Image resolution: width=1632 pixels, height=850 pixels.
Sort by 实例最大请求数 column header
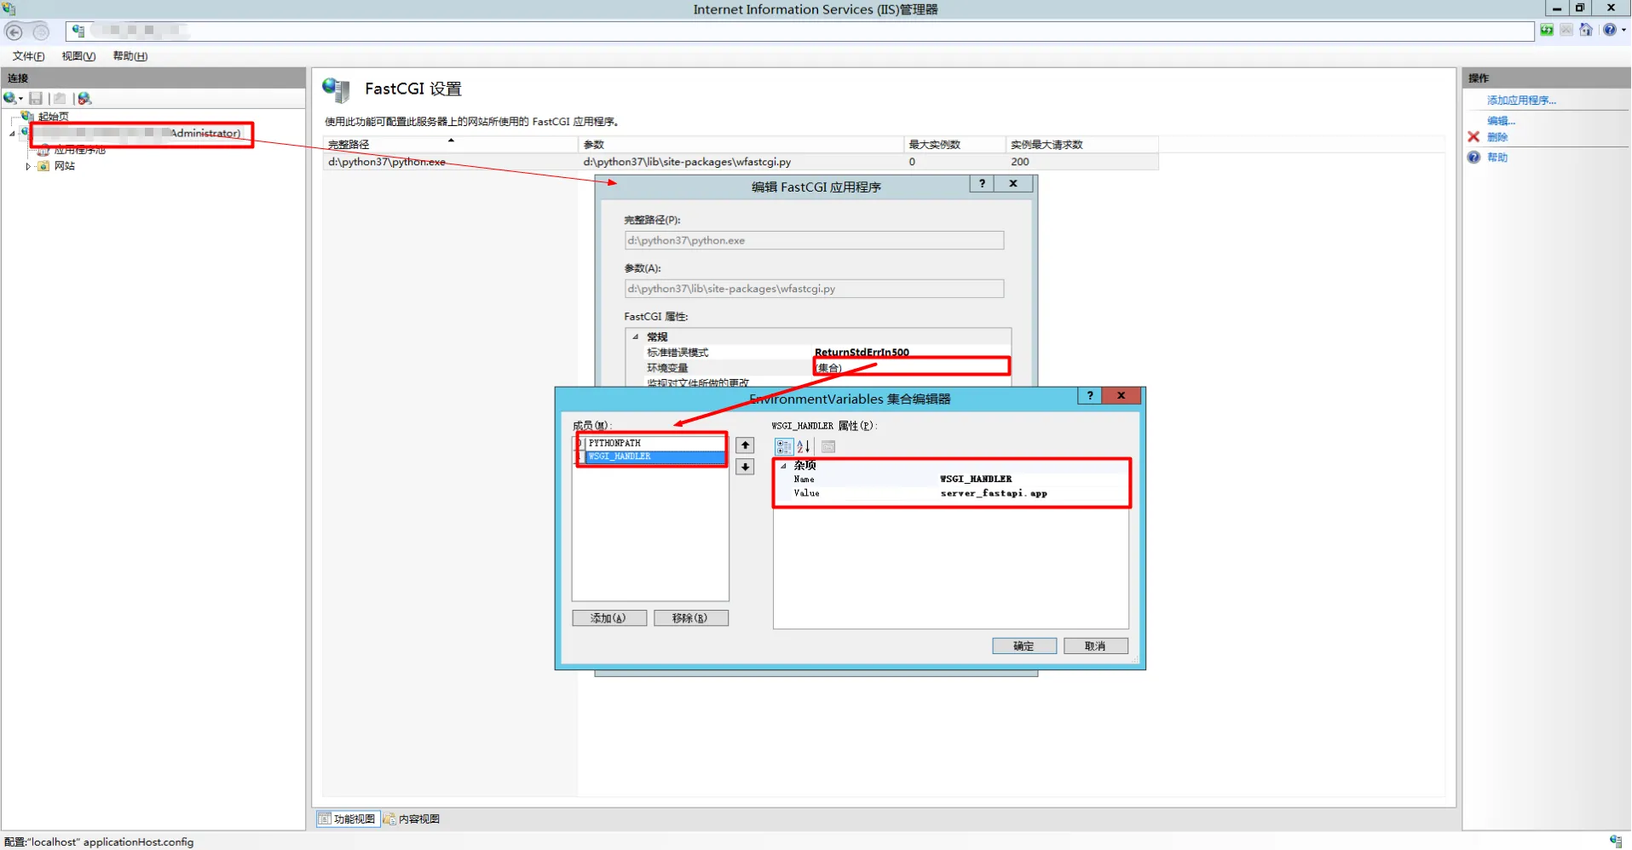coord(1081,145)
